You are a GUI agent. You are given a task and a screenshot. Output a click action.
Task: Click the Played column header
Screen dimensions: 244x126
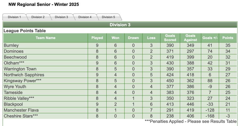97,38
